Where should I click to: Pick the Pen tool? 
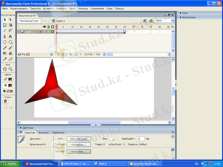click(5, 36)
